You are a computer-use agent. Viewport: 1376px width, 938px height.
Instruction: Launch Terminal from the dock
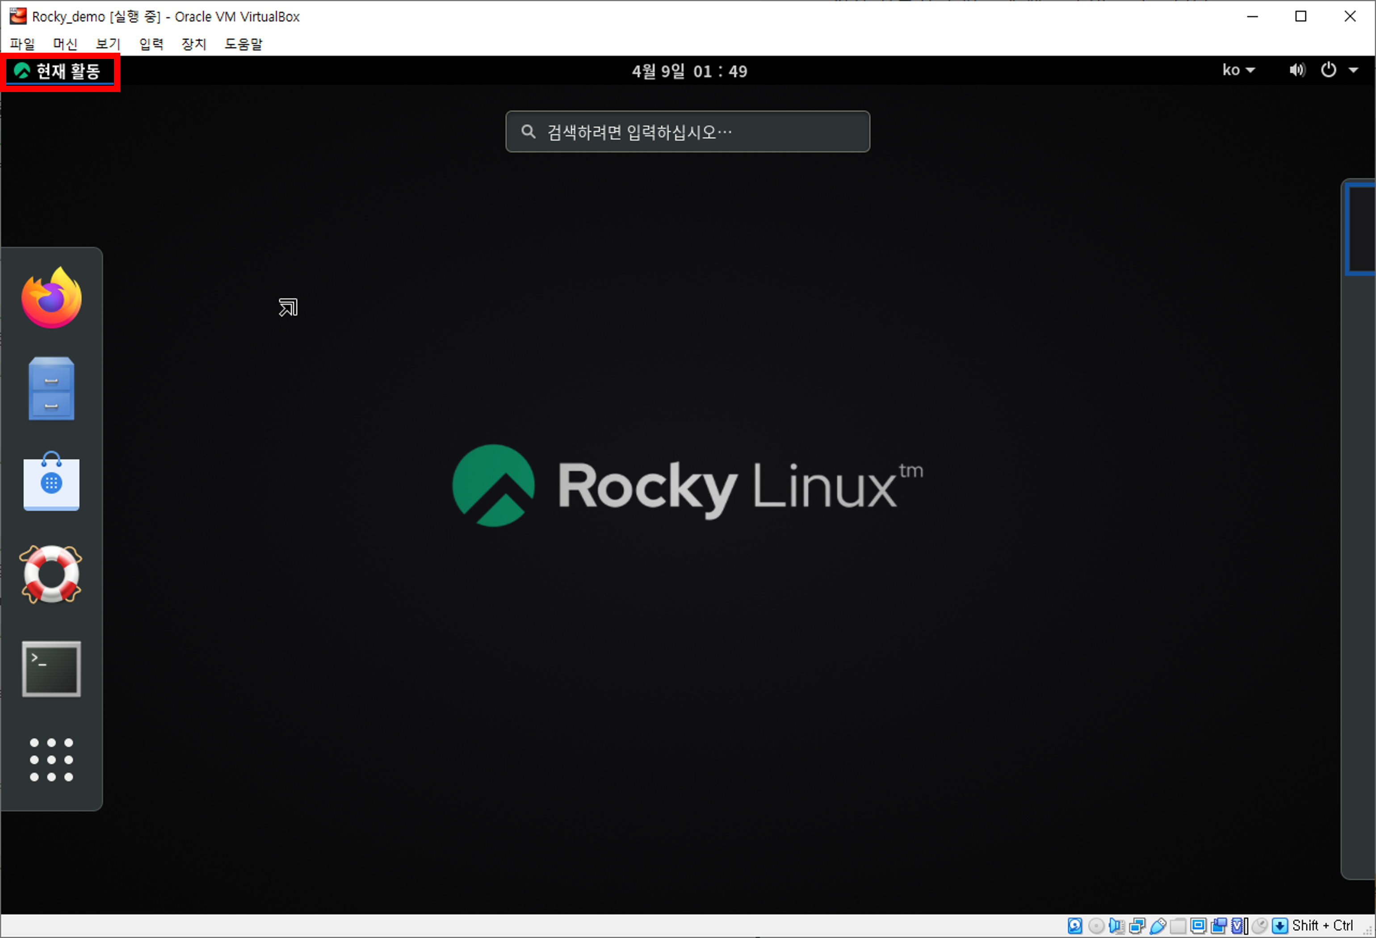(x=51, y=669)
